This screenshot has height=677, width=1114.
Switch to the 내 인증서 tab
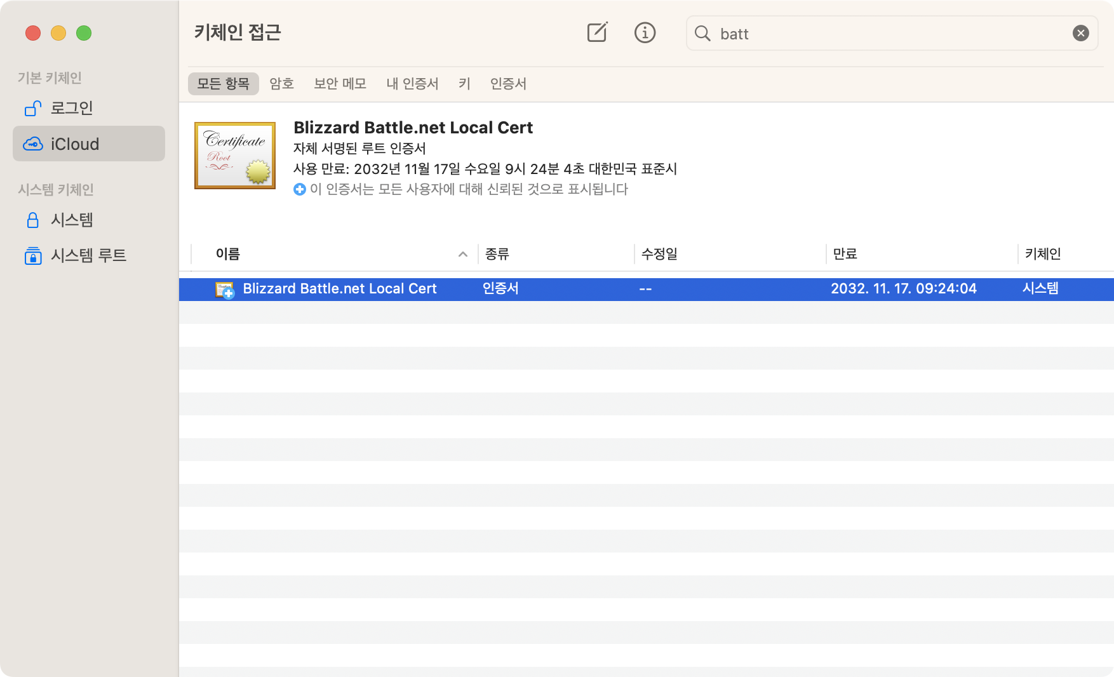coord(412,84)
